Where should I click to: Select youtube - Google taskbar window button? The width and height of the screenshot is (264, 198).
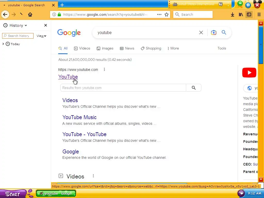(56, 193)
